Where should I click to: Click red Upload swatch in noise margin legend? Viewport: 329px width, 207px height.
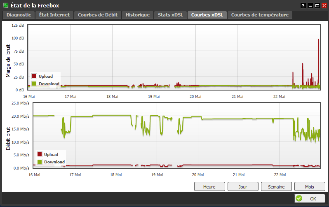coord(34,76)
